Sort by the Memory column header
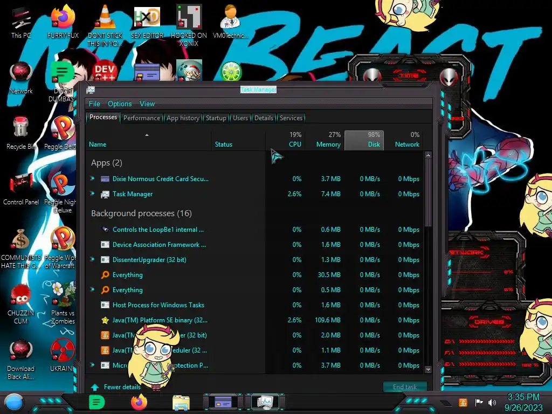552x414 pixels. coord(325,141)
